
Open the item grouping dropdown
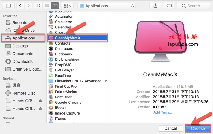click(67, 6)
